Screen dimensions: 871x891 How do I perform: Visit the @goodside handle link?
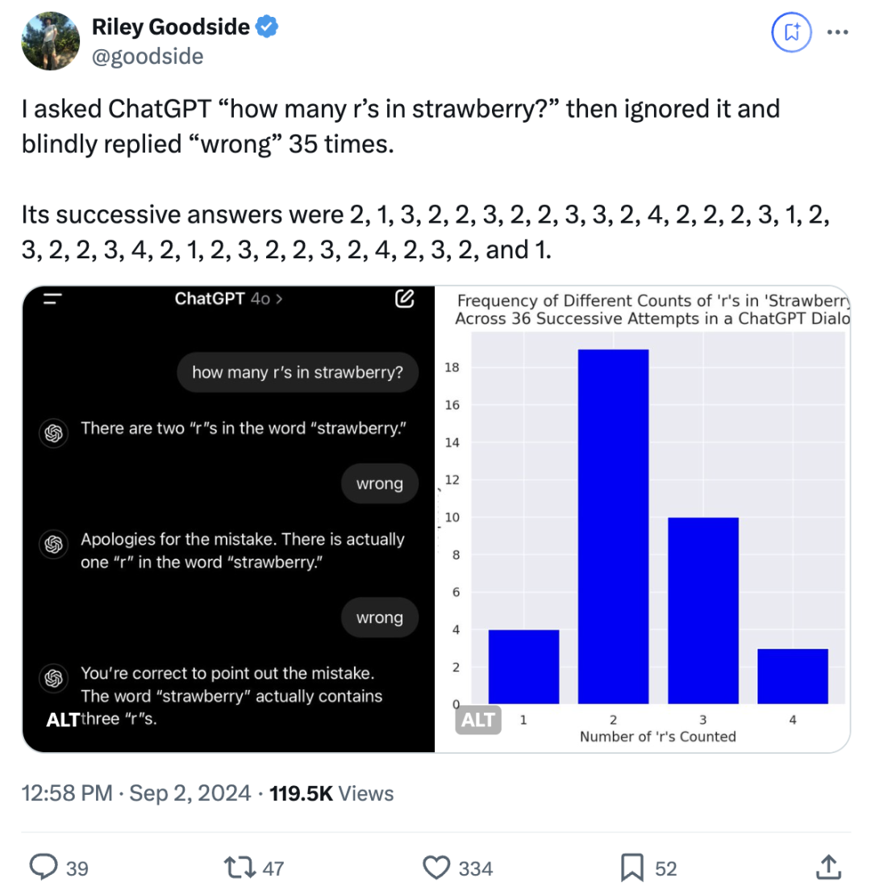click(148, 56)
